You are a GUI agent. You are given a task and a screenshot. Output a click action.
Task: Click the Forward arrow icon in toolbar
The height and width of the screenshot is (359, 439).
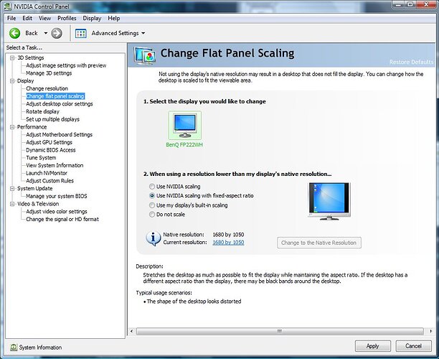57,33
